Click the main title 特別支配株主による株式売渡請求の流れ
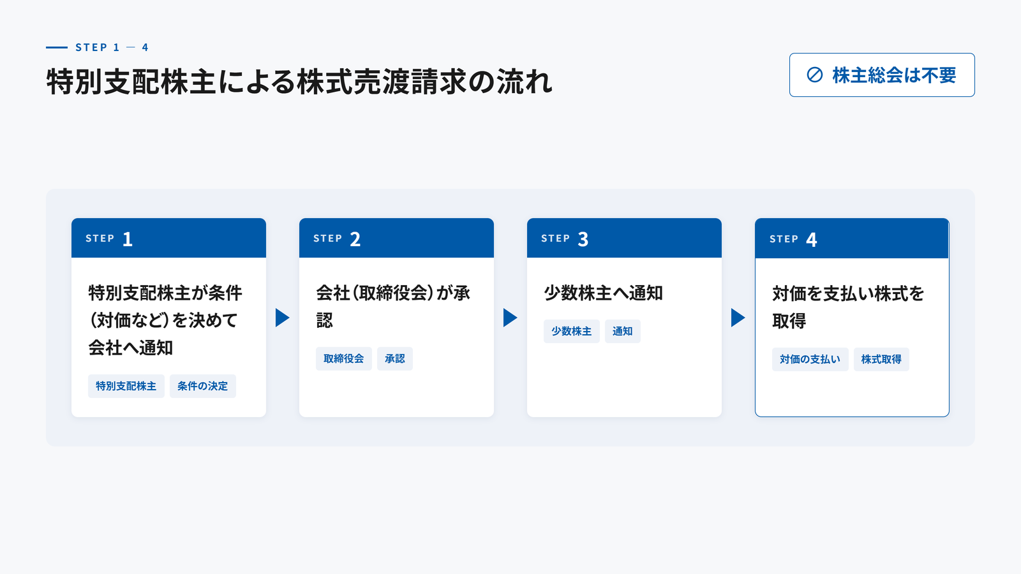This screenshot has width=1021, height=574. click(299, 82)
